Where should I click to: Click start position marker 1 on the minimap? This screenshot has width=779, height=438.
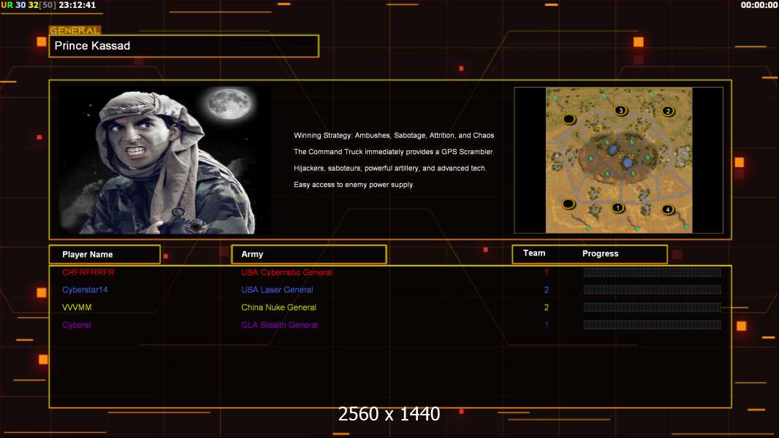[617, 207]
